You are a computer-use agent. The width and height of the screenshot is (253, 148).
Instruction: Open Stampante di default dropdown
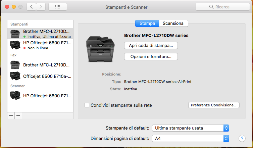click(x=191, y=128)
